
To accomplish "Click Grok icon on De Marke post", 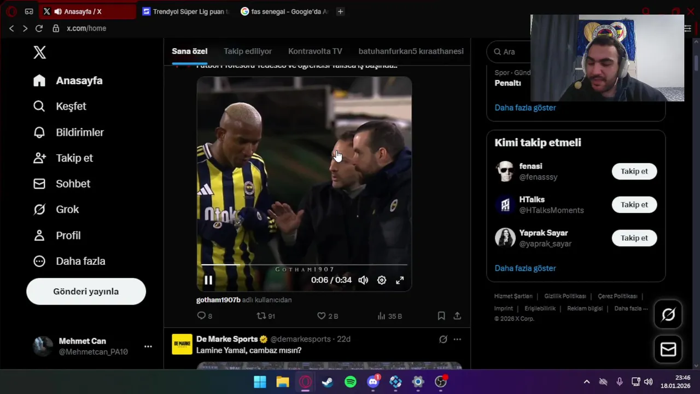I will pos(444,339).
